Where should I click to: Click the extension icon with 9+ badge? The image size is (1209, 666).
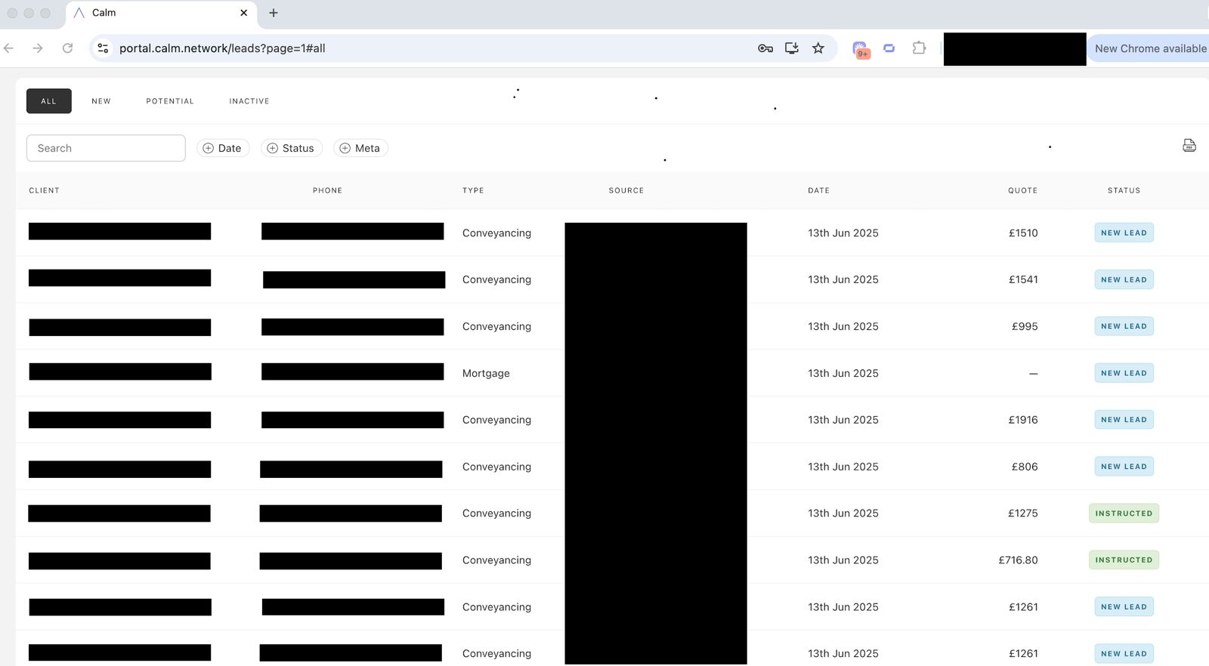[860, 49]
